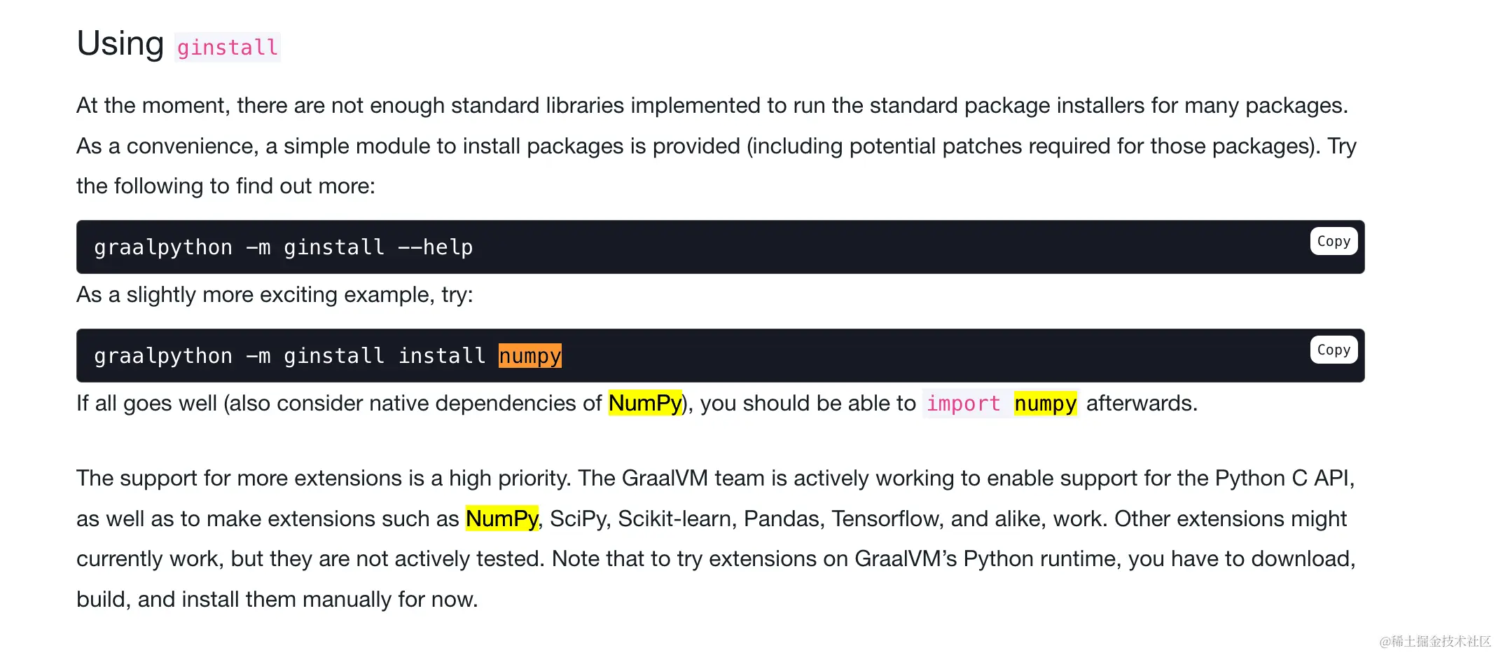Image resolution: width=1496 pixels, height=653 pixels.
Task: Click the pink ginstall code in heading
Action: [x=227, y=48]
